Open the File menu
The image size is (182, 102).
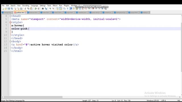tap(3, 6)
